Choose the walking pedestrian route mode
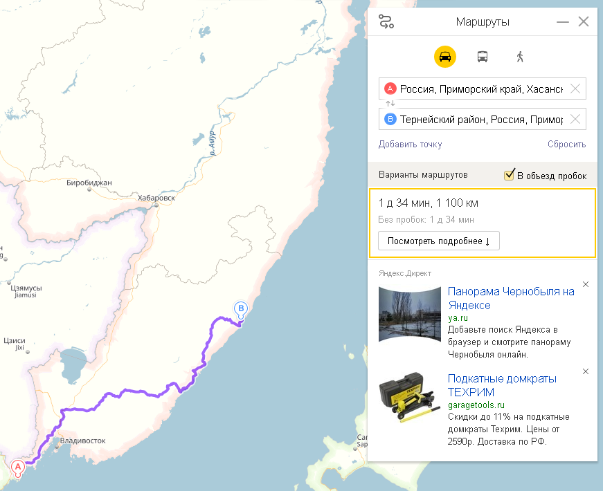603x491 pixels. tap(520, 57)
